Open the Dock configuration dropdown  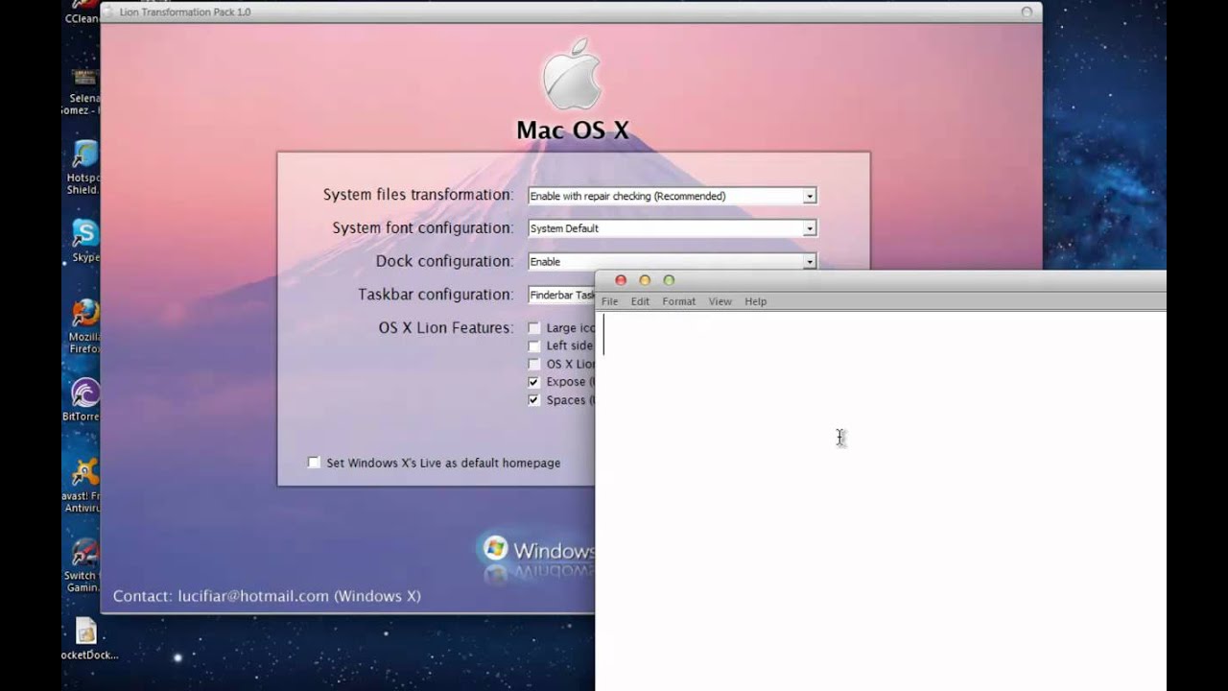(x=673, y=261)
